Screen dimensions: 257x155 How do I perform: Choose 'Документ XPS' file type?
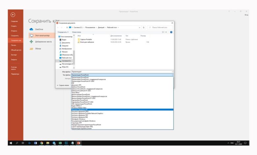coord(122,85)
